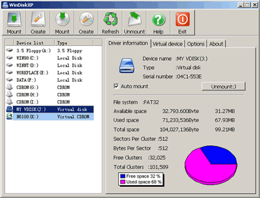Open the About tab
The image size is (260, 198).
pyautogui.click(x=216, y=44)
